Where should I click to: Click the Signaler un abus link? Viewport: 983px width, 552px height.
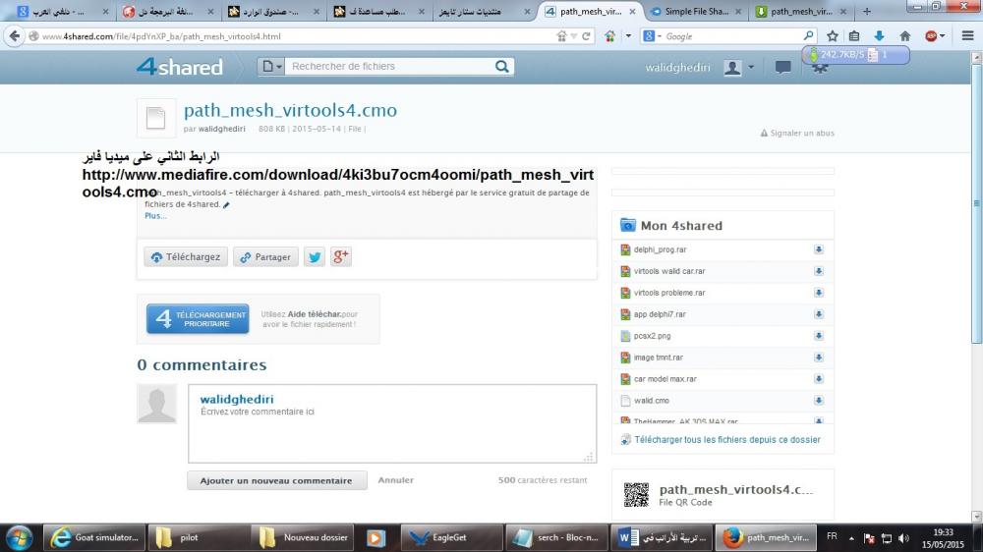tap(797, 133)
